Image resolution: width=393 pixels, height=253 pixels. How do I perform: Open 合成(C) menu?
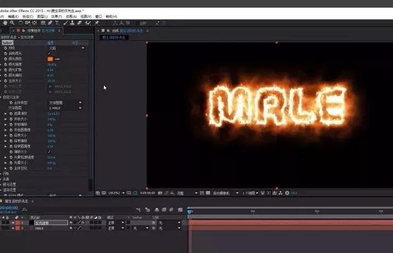click(28, 17)
